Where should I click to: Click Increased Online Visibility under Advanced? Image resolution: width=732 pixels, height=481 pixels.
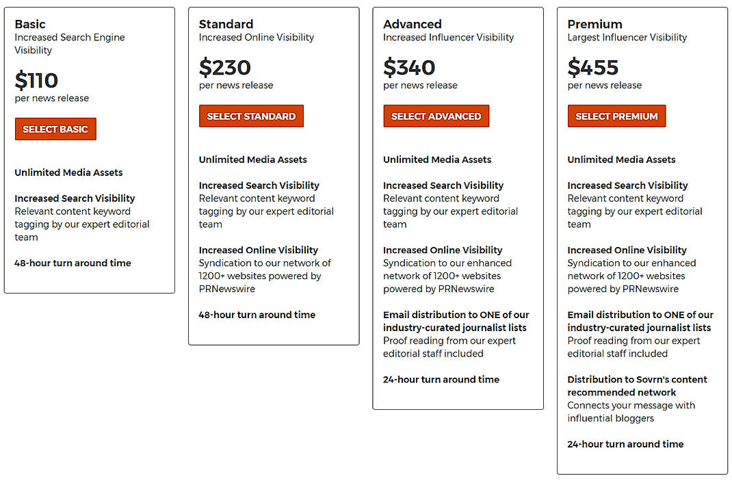[x=442, y=250]
